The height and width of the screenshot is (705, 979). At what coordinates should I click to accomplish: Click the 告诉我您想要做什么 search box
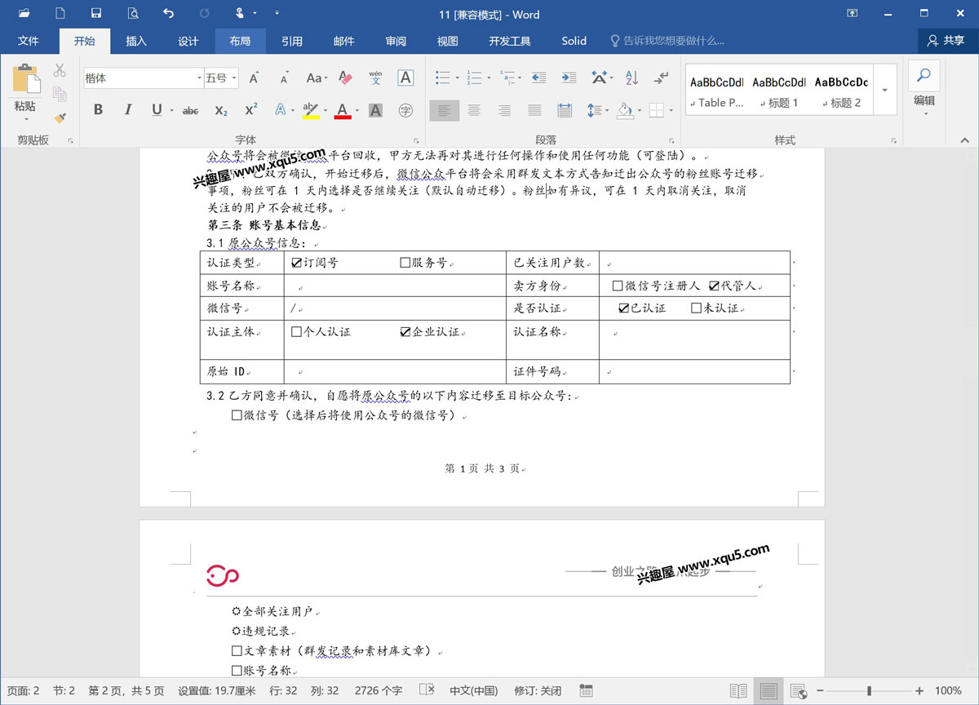(673, 41)
